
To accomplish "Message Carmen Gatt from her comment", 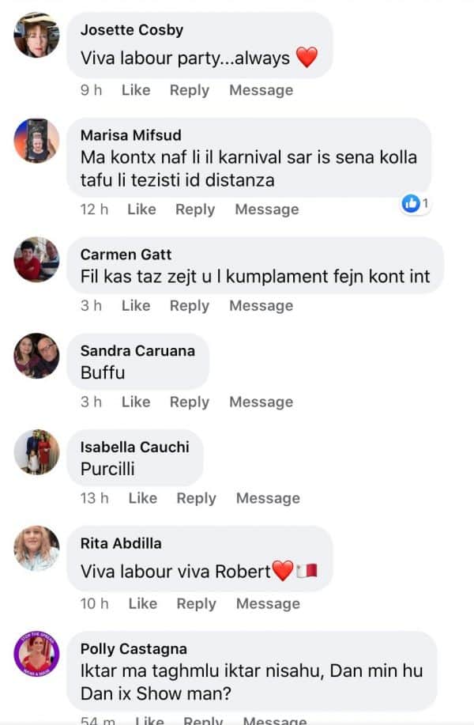I will (x=261, y=306).
